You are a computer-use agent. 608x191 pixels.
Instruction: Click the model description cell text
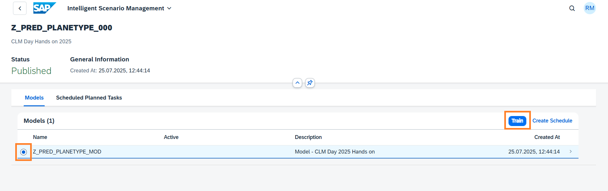pos(334,152)
